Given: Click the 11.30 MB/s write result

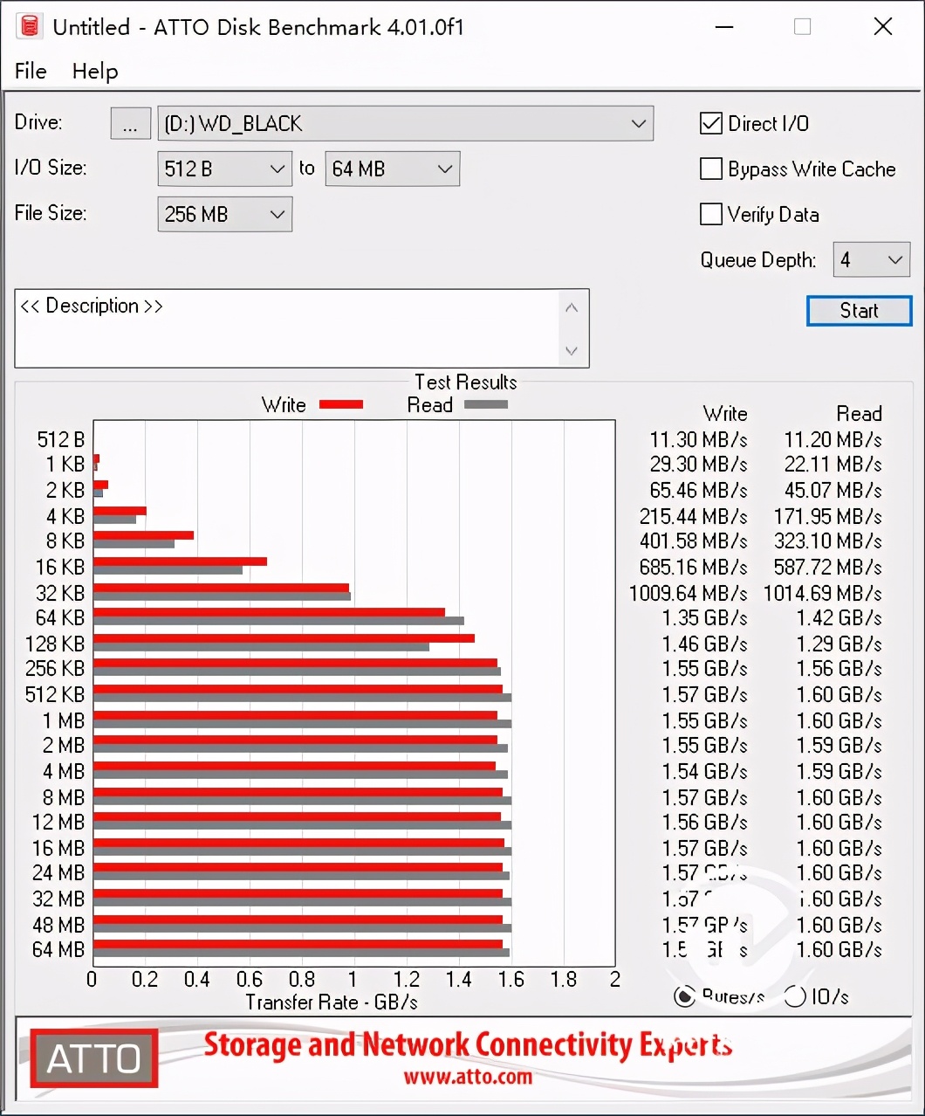Looking at the screenshot, I should tap(698, 439).
